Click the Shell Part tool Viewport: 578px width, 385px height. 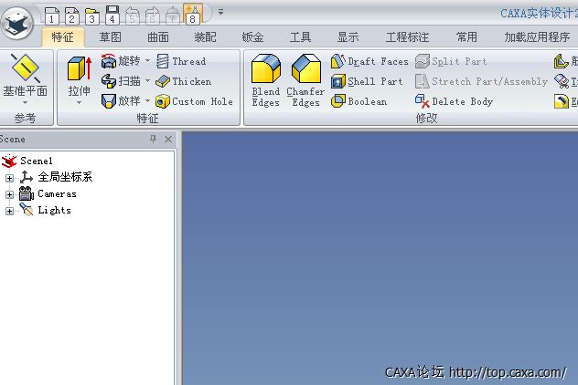[367, 81]
